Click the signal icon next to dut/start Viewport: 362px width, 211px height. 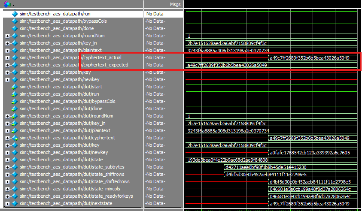(15, 87)
